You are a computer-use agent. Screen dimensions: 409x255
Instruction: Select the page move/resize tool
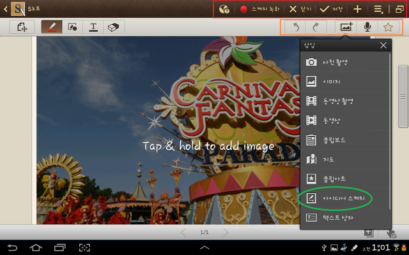[22, 27]
